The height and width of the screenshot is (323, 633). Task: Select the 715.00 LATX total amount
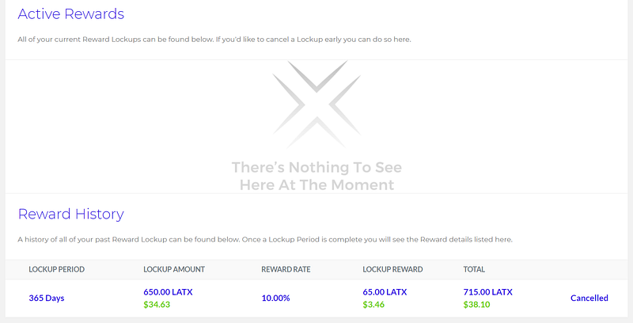pyautogui.click(x=487, y=292)
